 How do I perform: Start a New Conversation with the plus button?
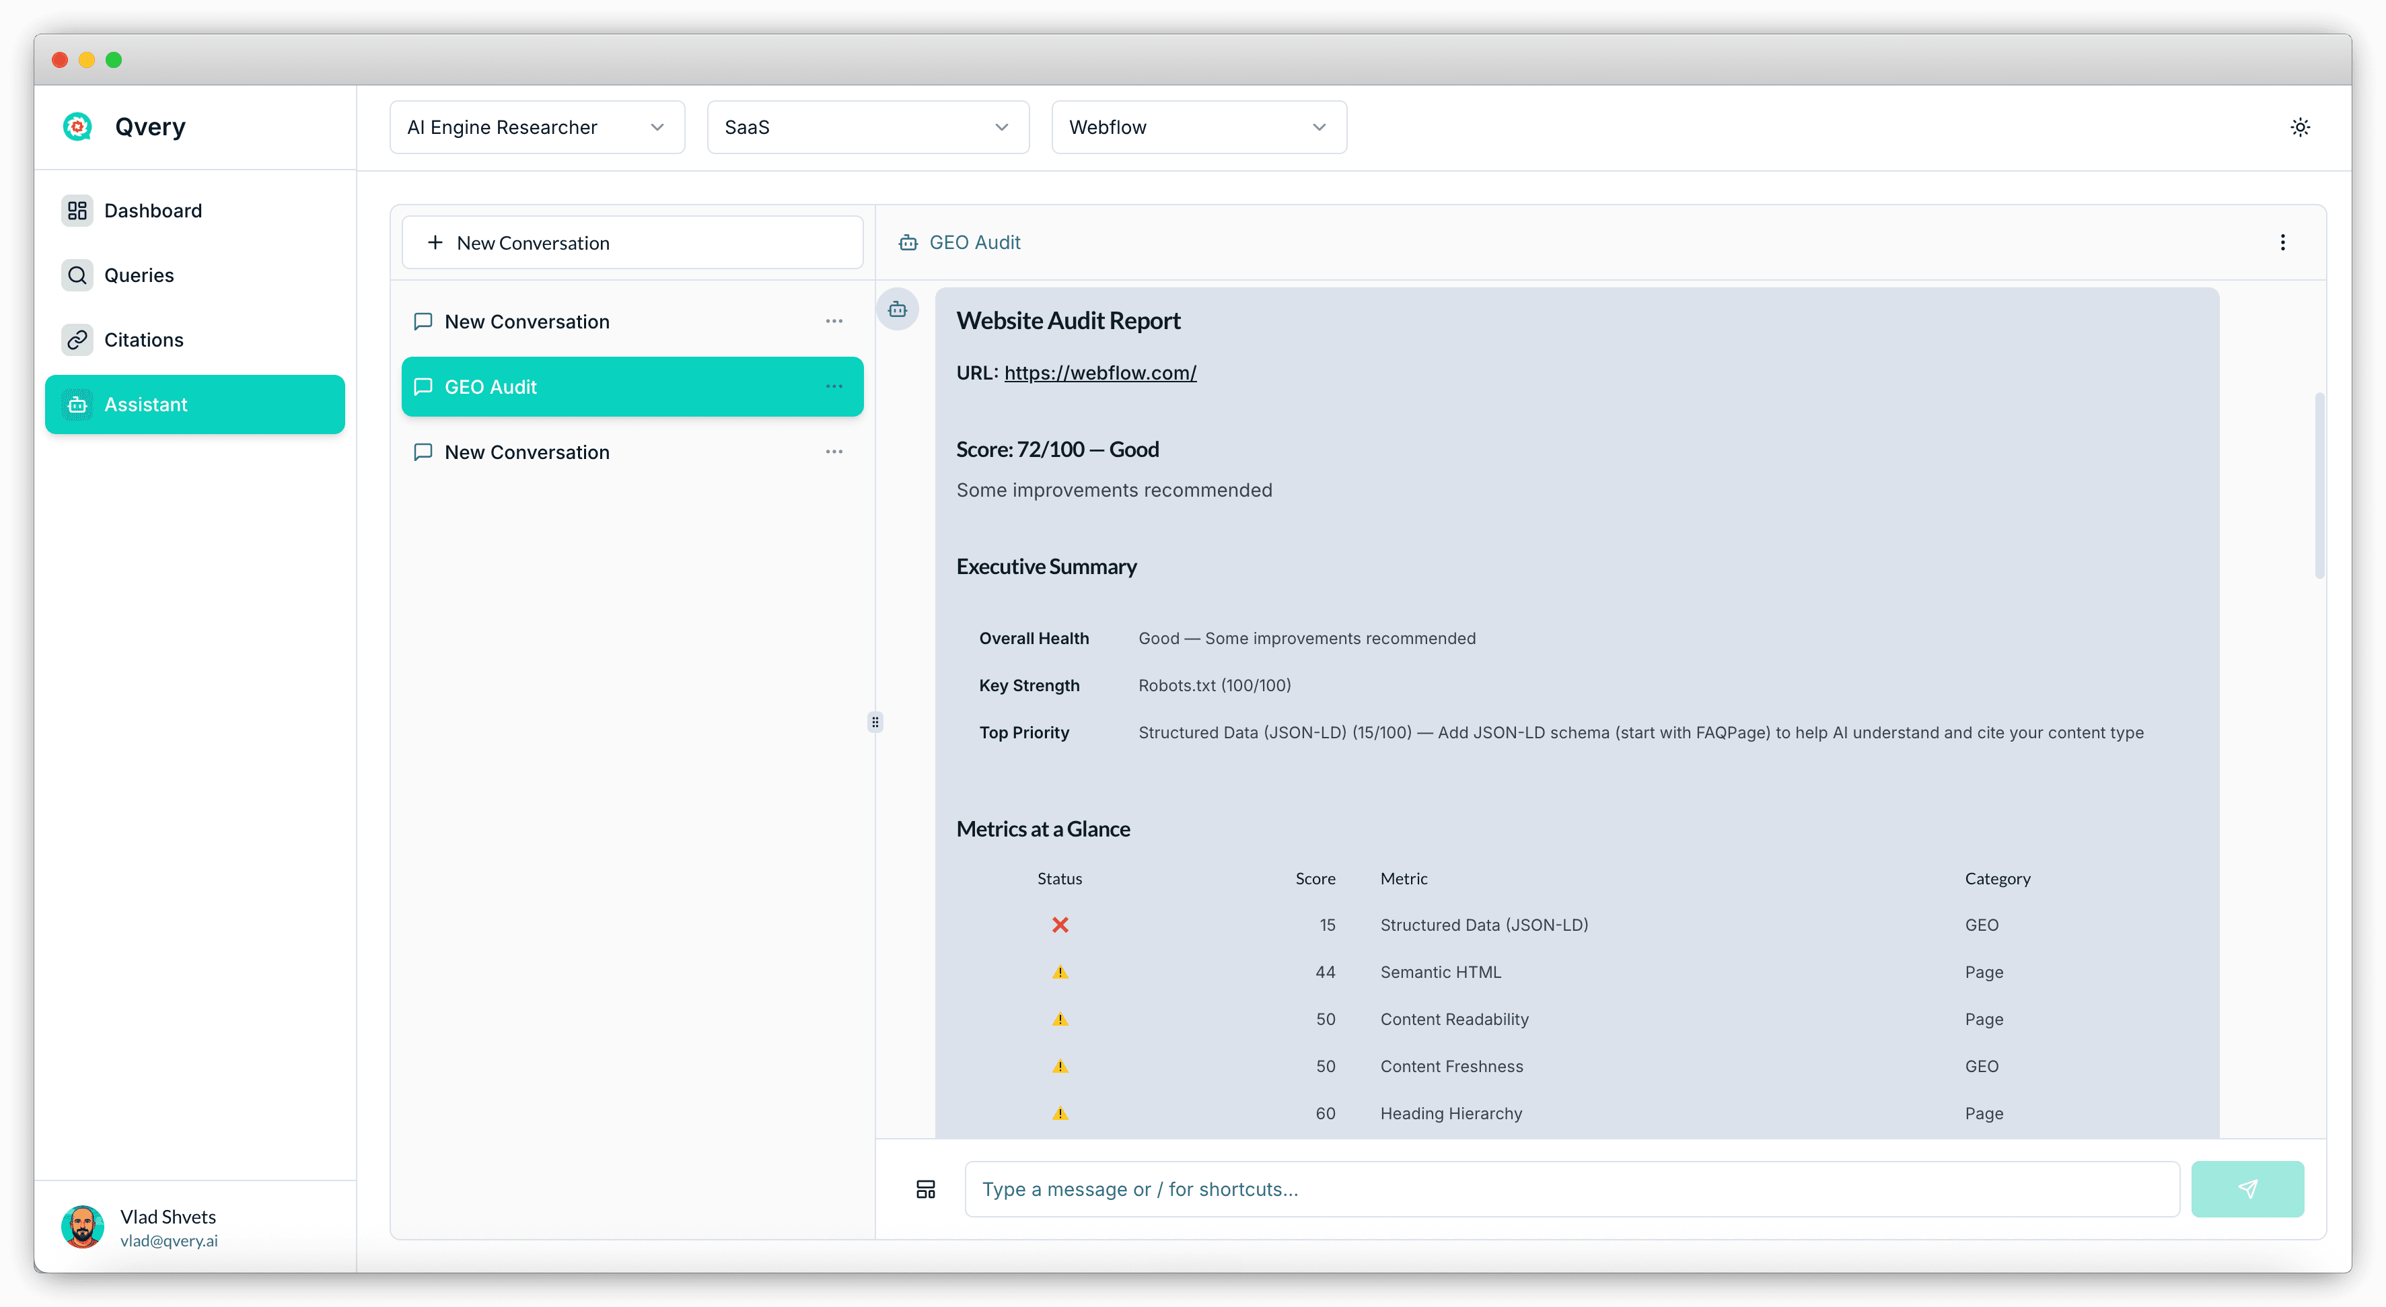tap(632, 243)
